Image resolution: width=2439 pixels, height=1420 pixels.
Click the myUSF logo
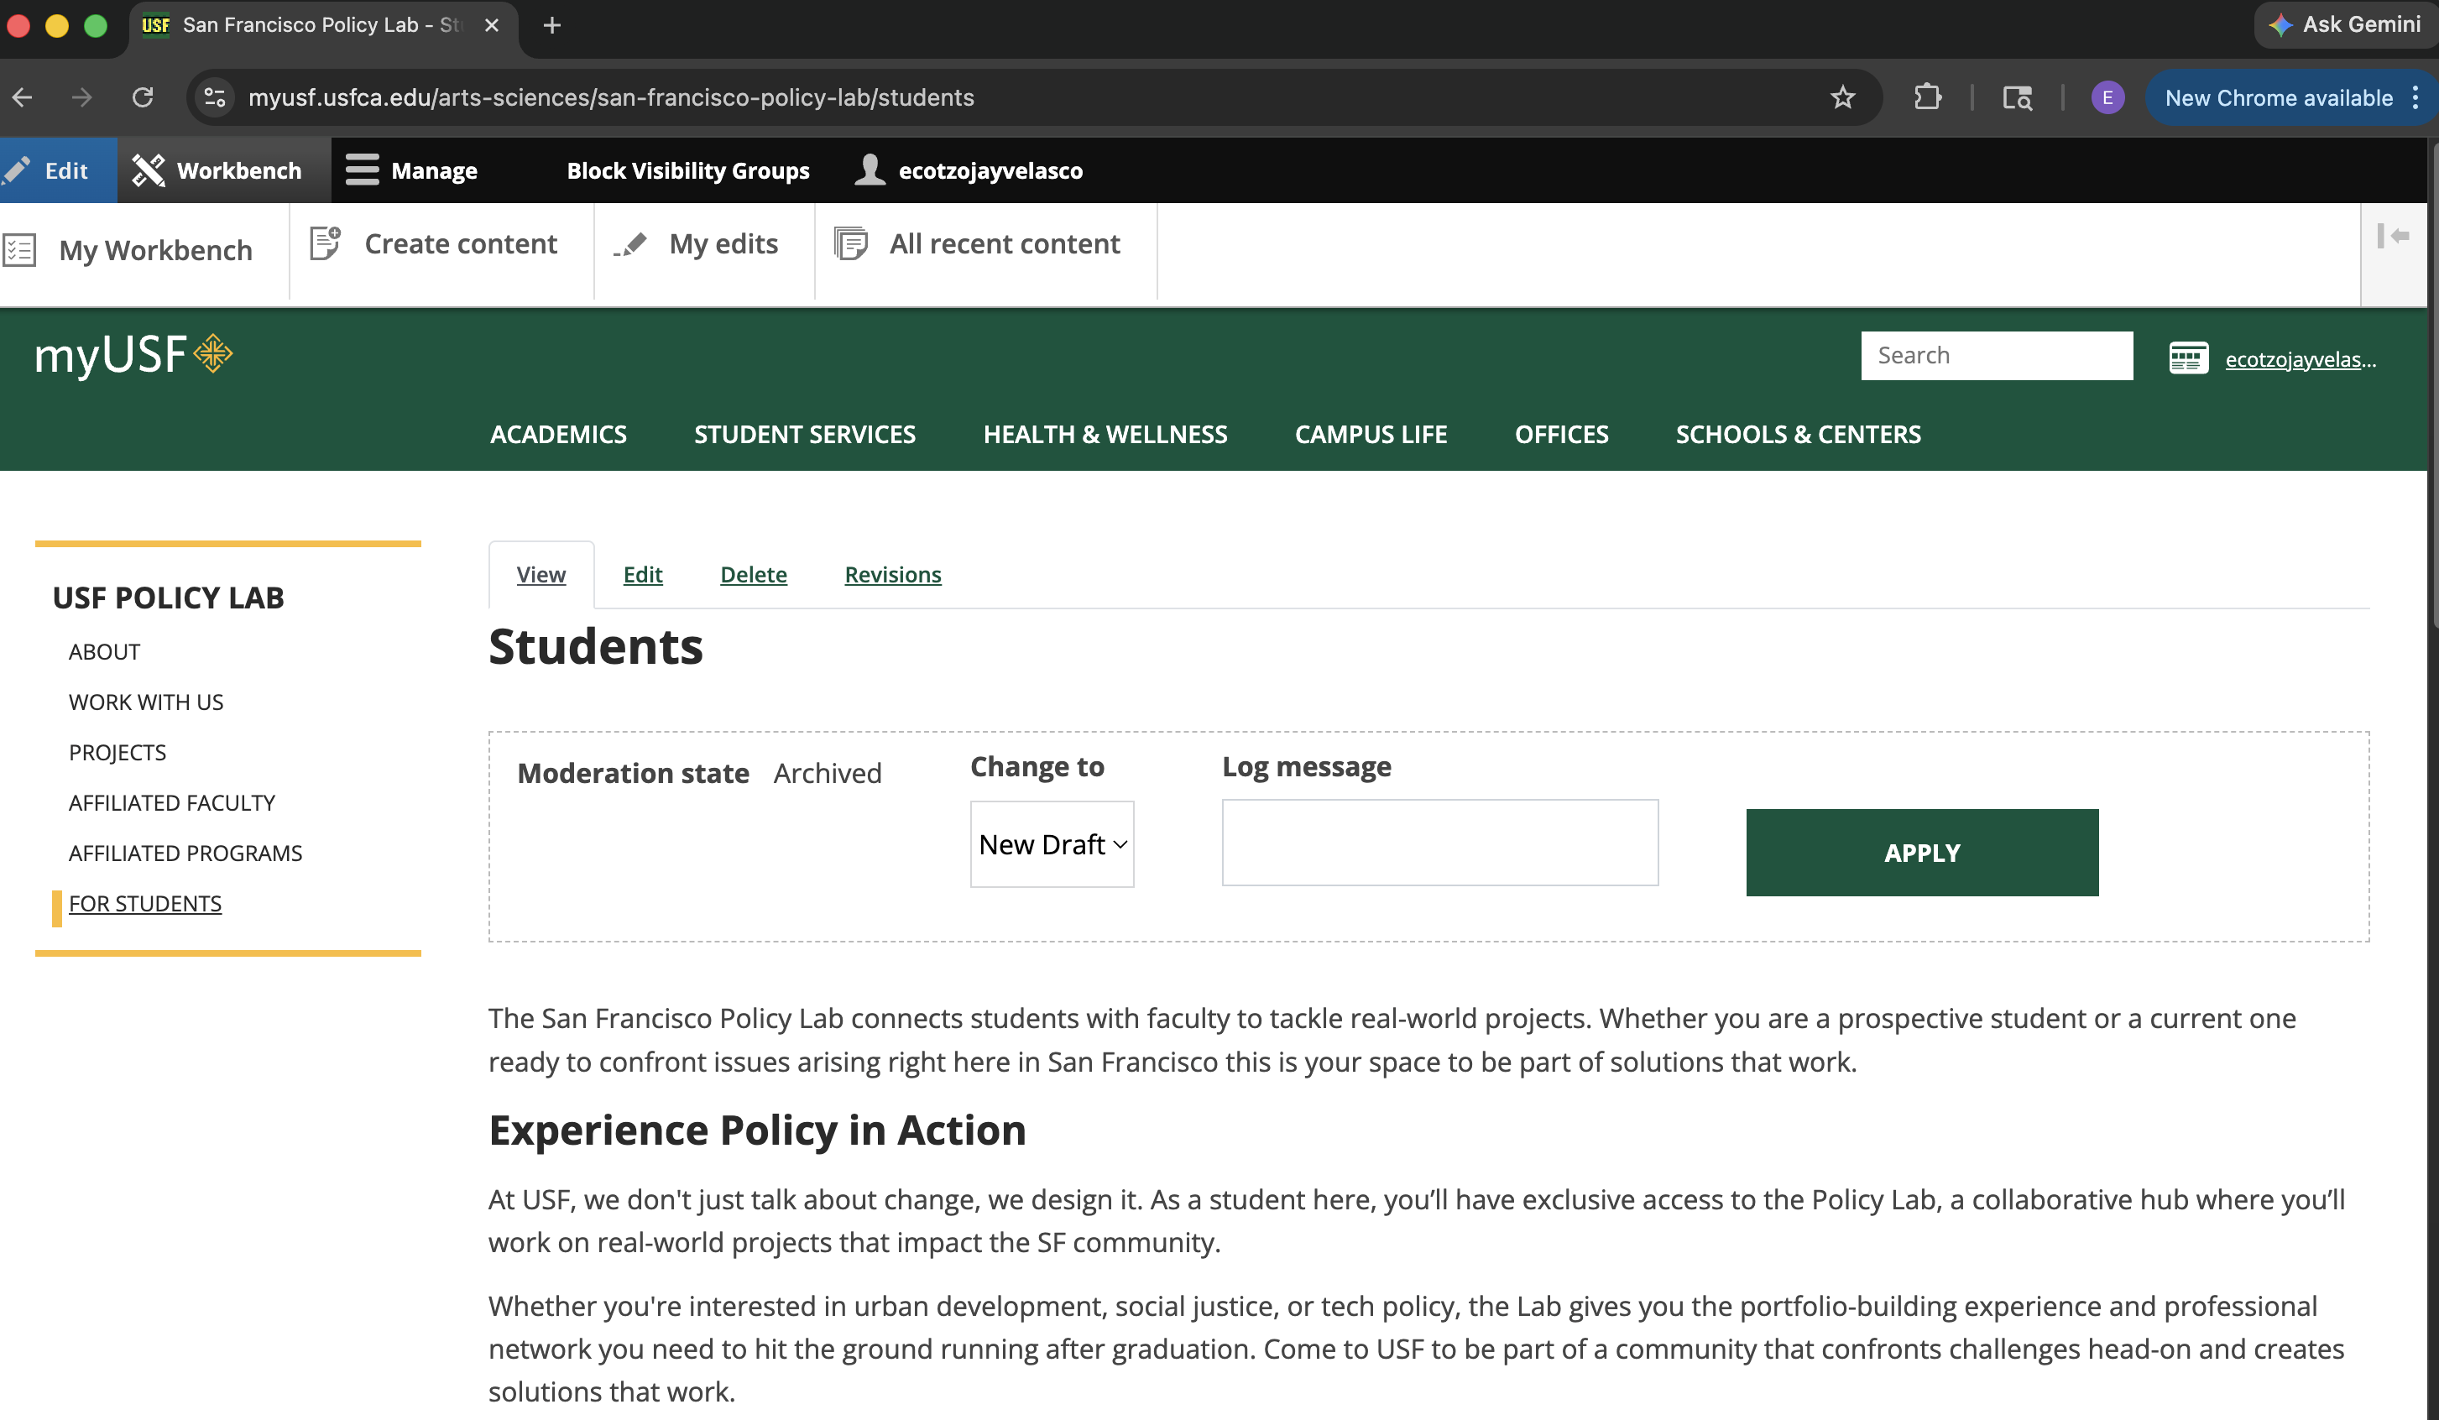(x=133, y=354)
